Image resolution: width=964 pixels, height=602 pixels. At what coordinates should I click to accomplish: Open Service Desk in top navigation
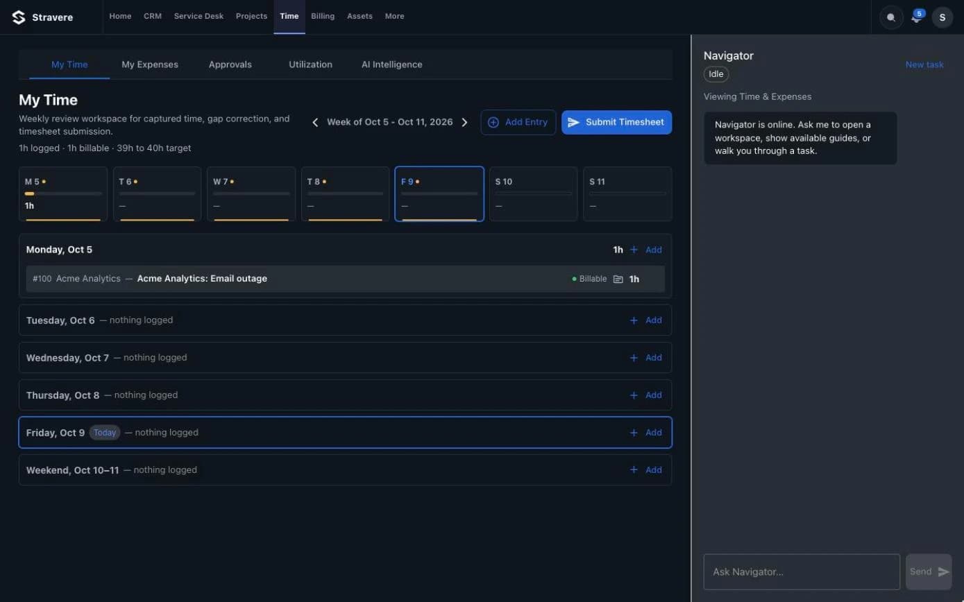(x=198, y=16)
